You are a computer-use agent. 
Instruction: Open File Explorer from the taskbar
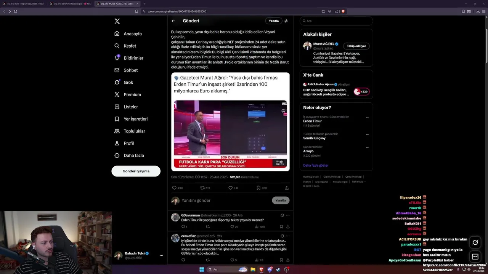pyautogui.click(x=253, y=269)
